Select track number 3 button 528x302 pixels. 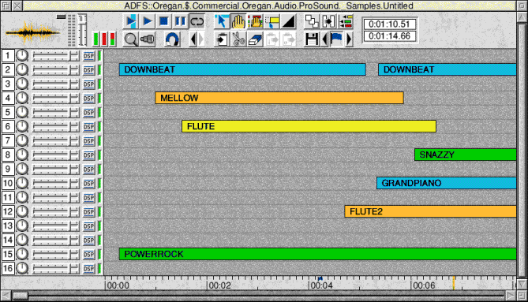(8, 84)
